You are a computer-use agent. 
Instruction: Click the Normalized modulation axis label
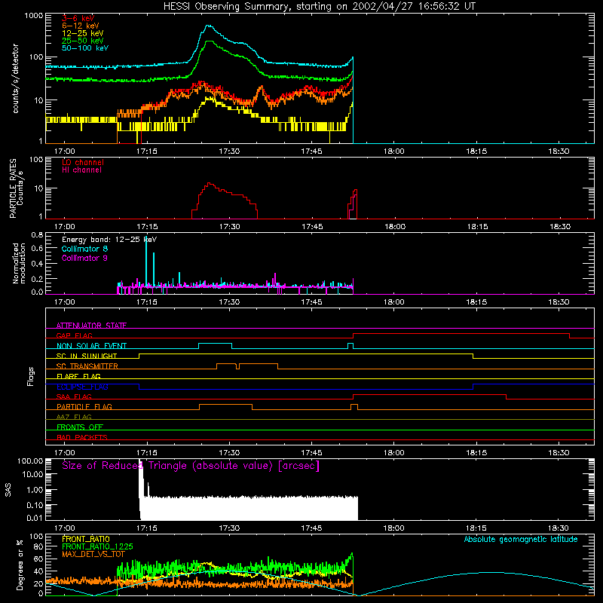[x=19, y=263]
